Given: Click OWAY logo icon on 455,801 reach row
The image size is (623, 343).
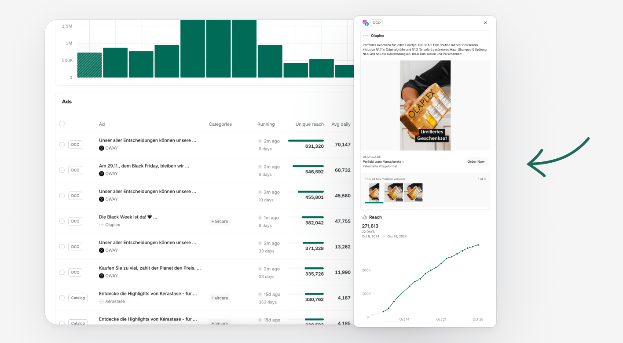Looking at the screenshot, I should pyautogui.click(x=102, y=199).
